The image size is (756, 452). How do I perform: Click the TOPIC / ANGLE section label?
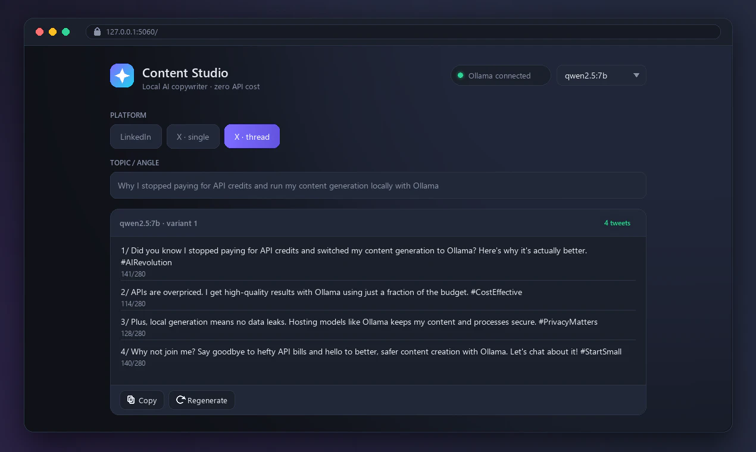(x=135, y=163)
